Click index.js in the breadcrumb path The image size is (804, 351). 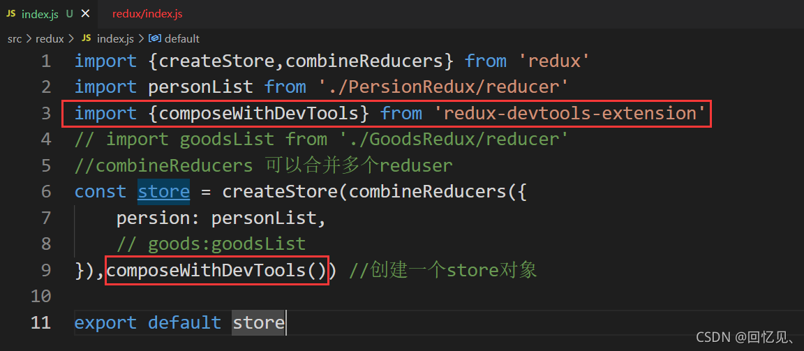point(115,39)
